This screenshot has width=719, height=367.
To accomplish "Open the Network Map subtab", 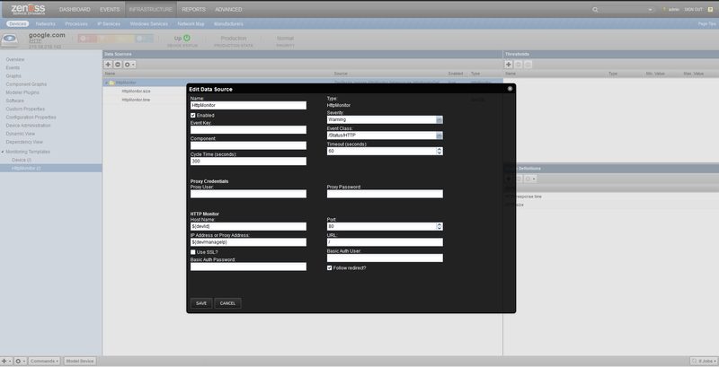I will click(x=191, y=24).
